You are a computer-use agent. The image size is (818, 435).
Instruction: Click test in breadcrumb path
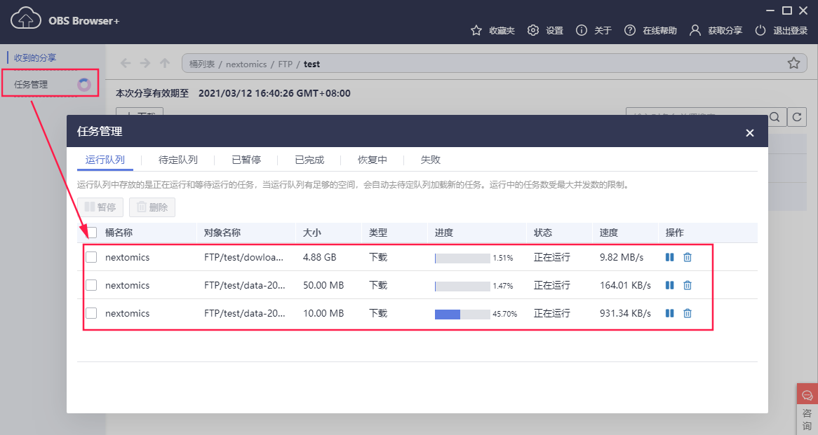tap(311, 64)
